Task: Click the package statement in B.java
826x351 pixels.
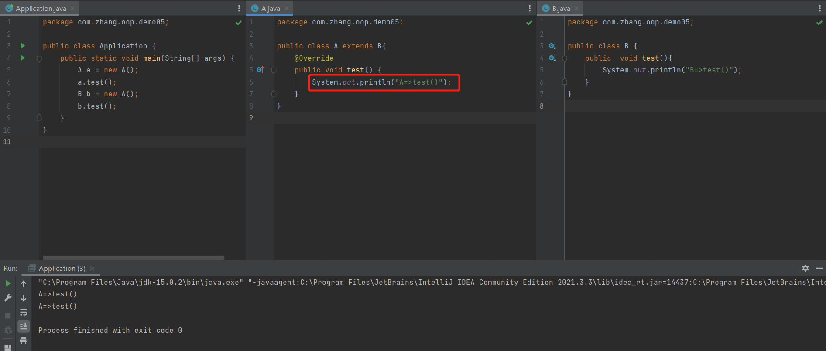Action: click(x=631, y=22)
